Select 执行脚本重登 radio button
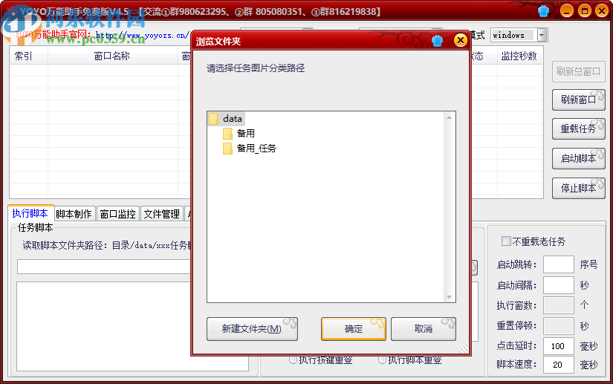Screen dimensions: 613x384 pyautogui.click(x=382, y=359)
